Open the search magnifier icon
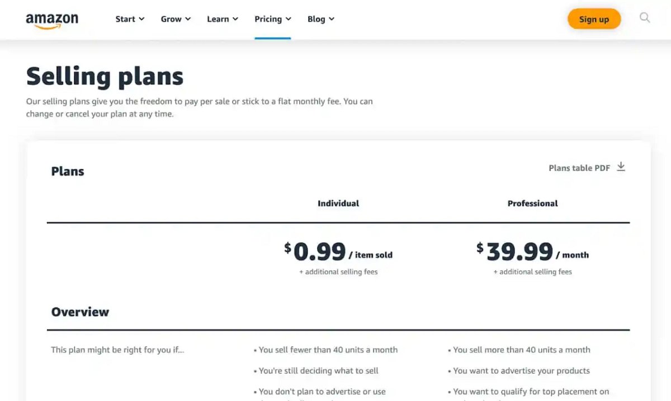 [x=645, y=18]
